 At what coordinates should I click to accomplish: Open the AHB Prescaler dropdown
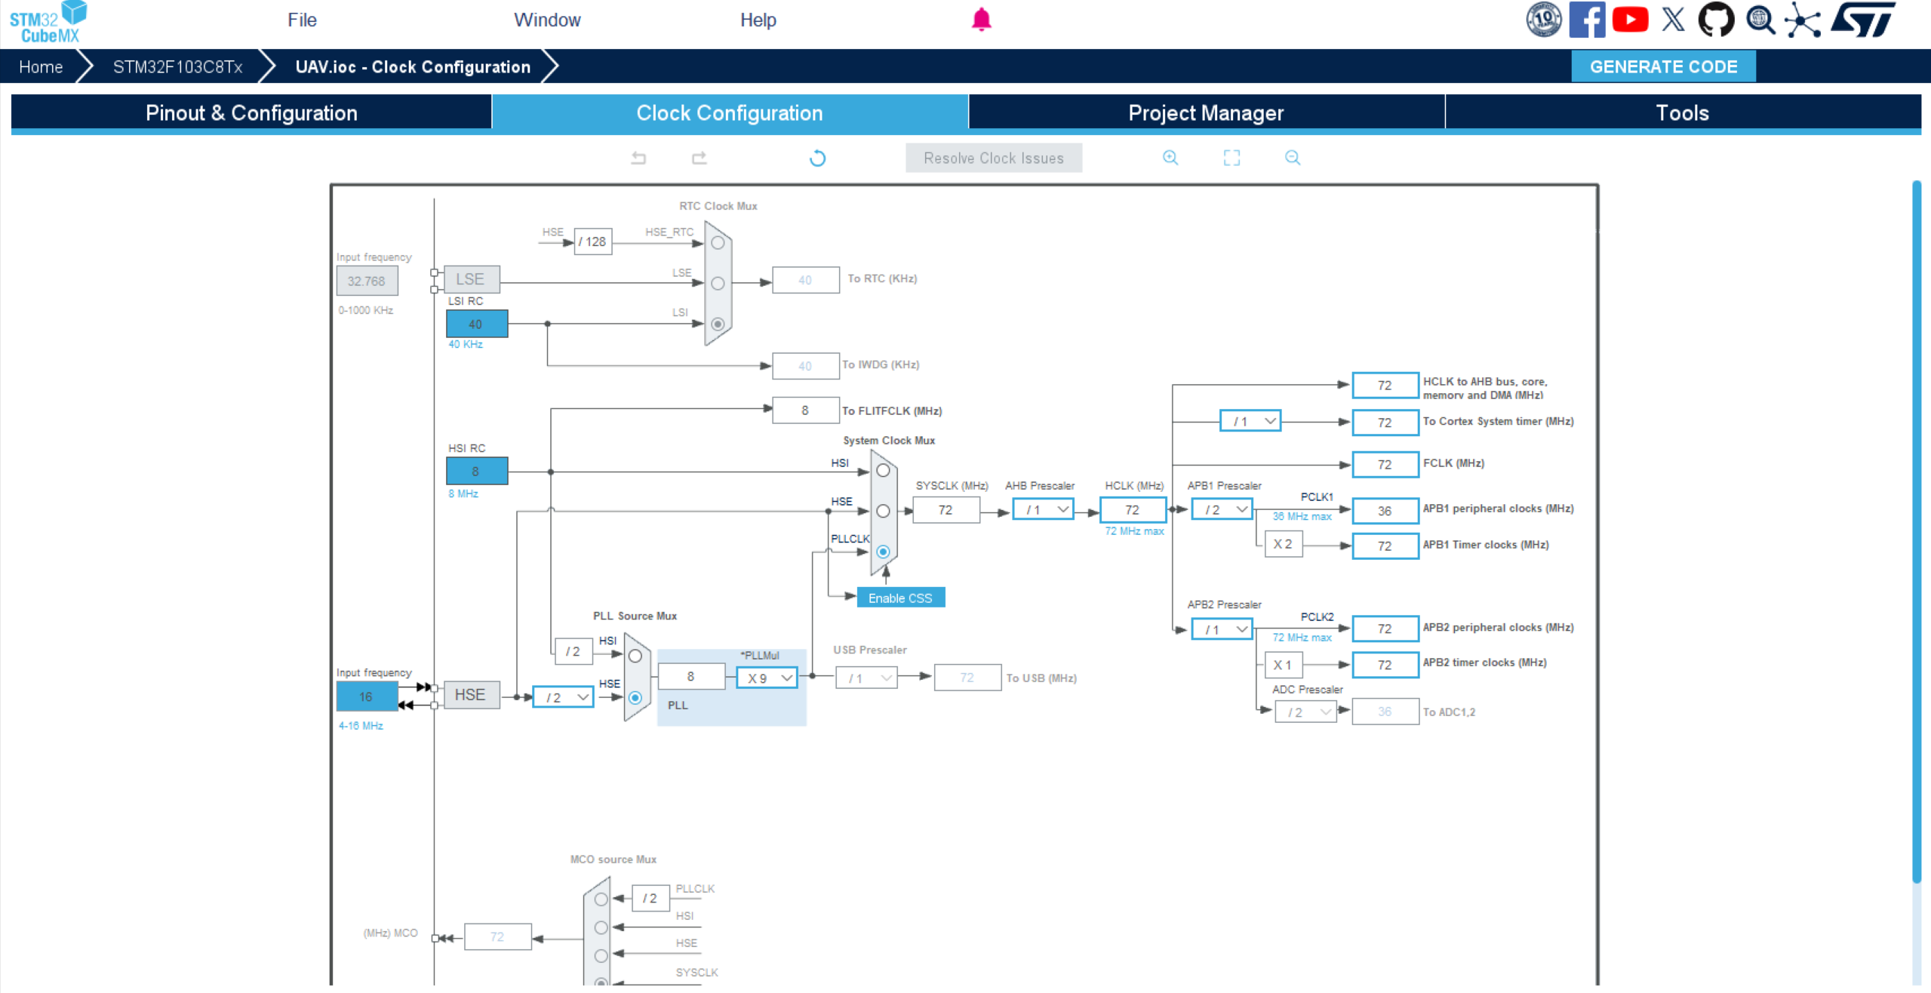click(x=1044, y=509)
